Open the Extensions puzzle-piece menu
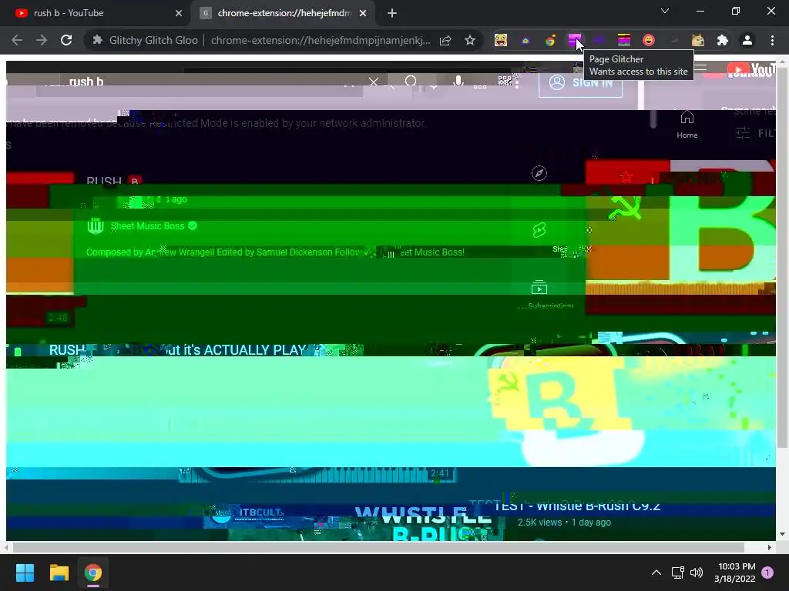 tap(723, 40)
